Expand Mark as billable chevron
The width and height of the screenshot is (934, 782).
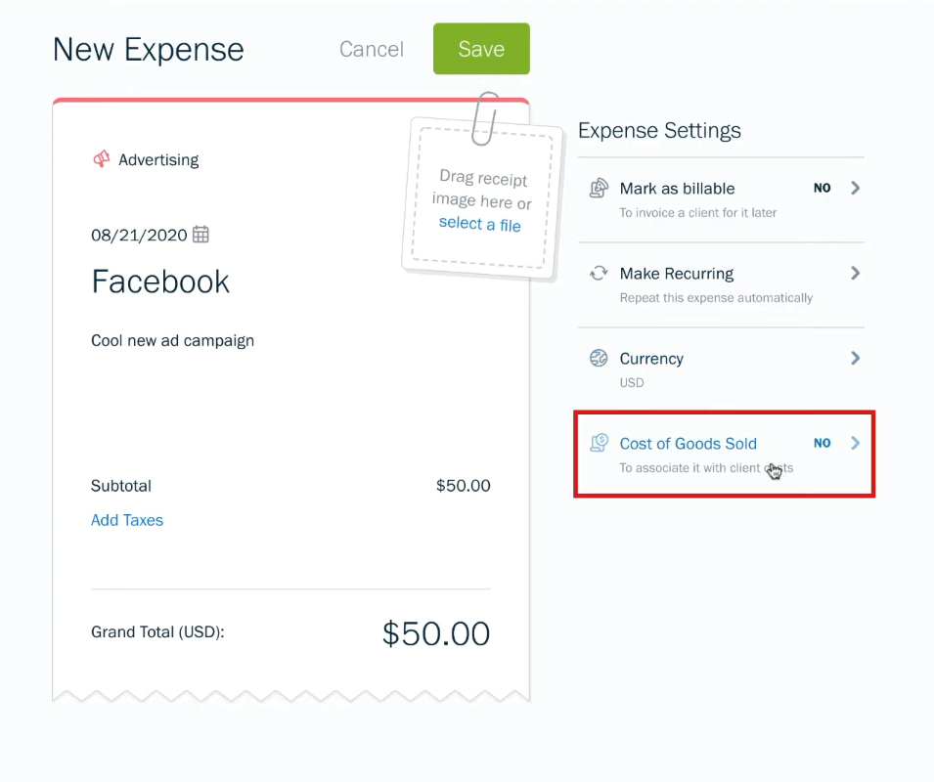[856, 188]
